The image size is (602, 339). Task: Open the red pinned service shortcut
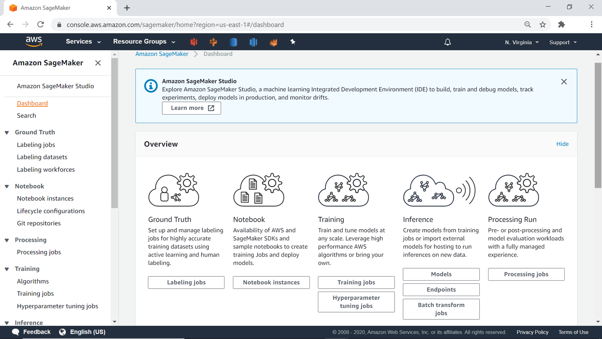(194, 42)
